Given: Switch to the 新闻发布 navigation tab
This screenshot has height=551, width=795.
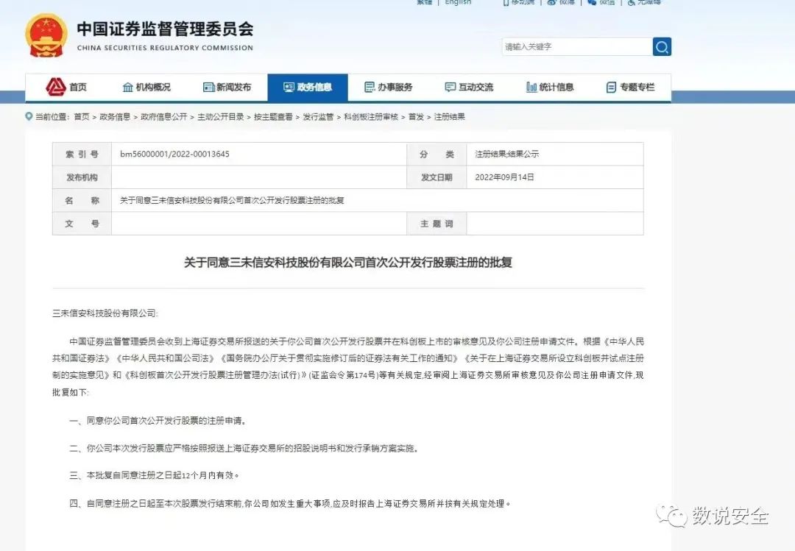Looking at the screenshot, I should 227,88.
